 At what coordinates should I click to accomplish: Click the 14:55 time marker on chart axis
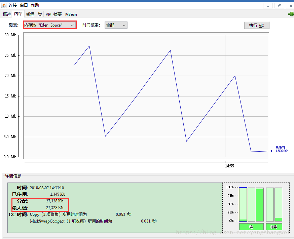pyautogui.click(x=229, y=166)
